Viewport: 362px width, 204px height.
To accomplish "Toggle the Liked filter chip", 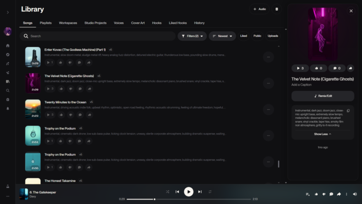I will point(243,36).
